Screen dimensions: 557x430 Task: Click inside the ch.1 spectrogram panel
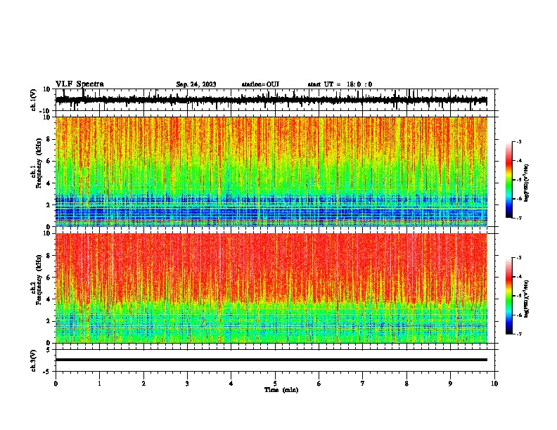click(271, 171)
